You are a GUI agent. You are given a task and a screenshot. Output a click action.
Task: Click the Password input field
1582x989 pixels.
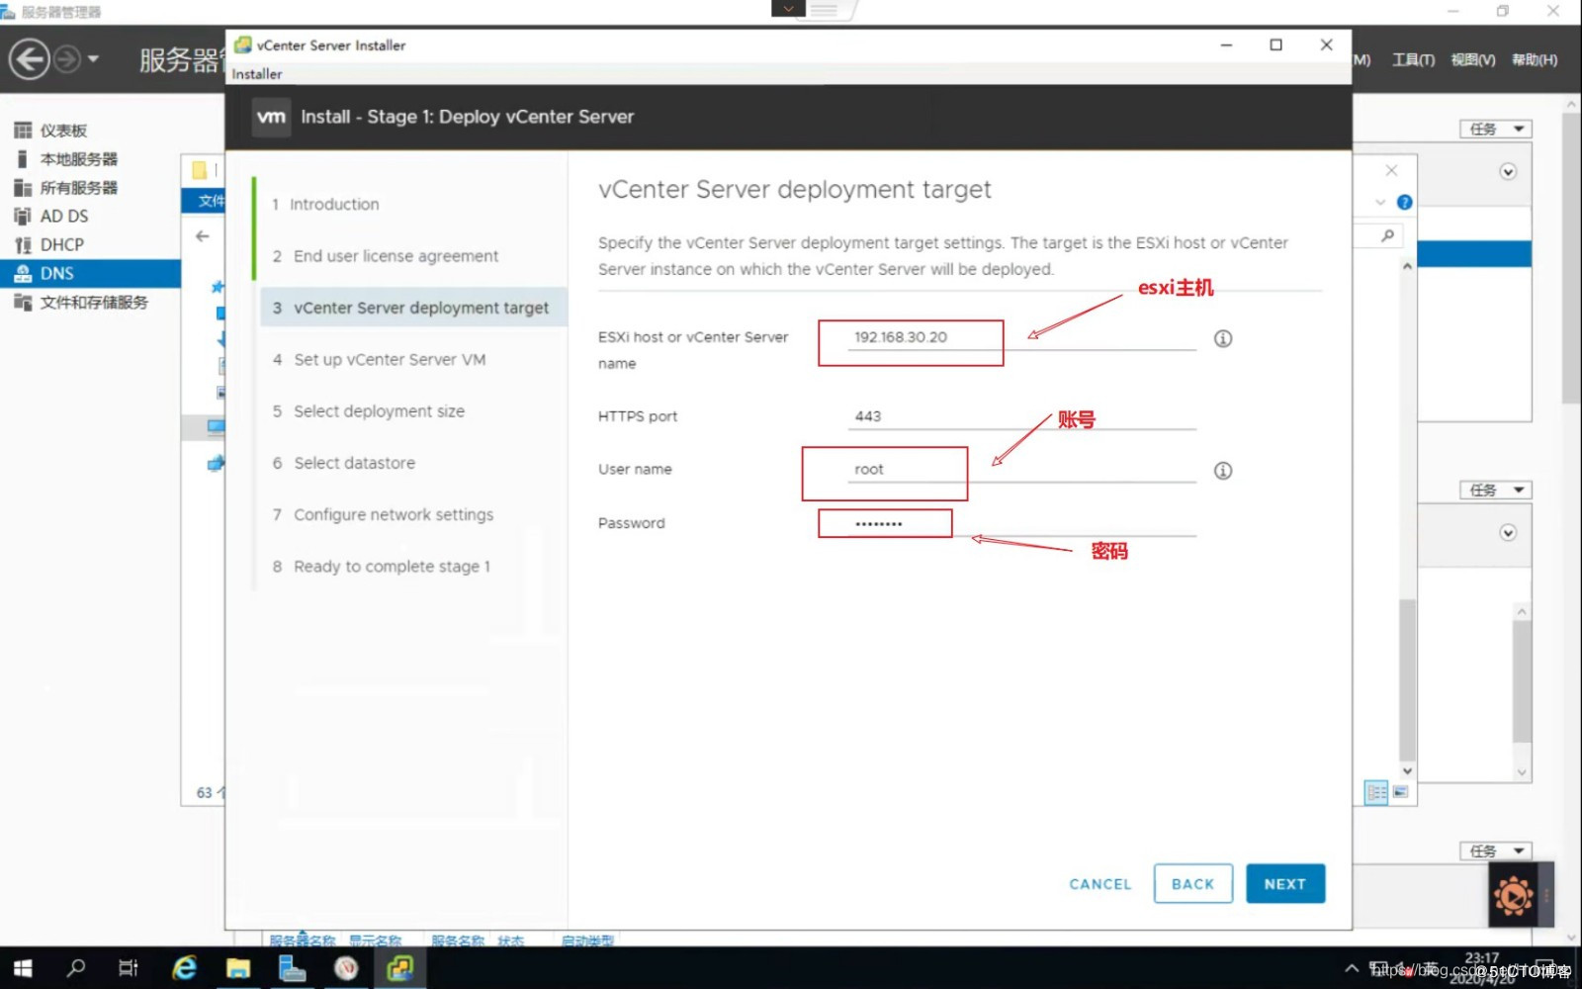(x=1021, y=523)
